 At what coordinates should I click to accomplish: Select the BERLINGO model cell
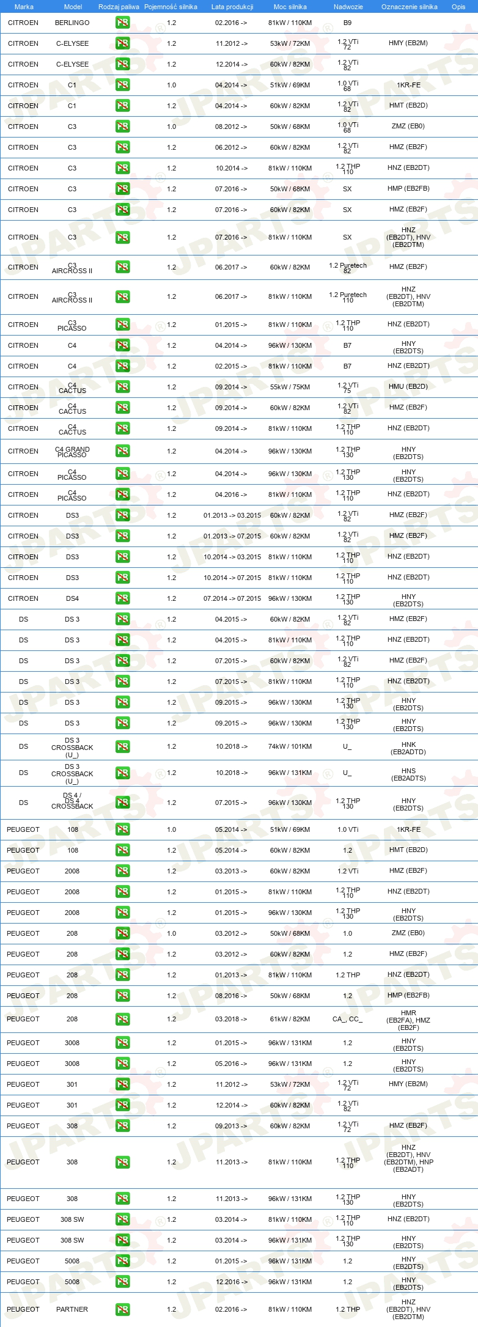pyautogui.click(x=72, y=23)
